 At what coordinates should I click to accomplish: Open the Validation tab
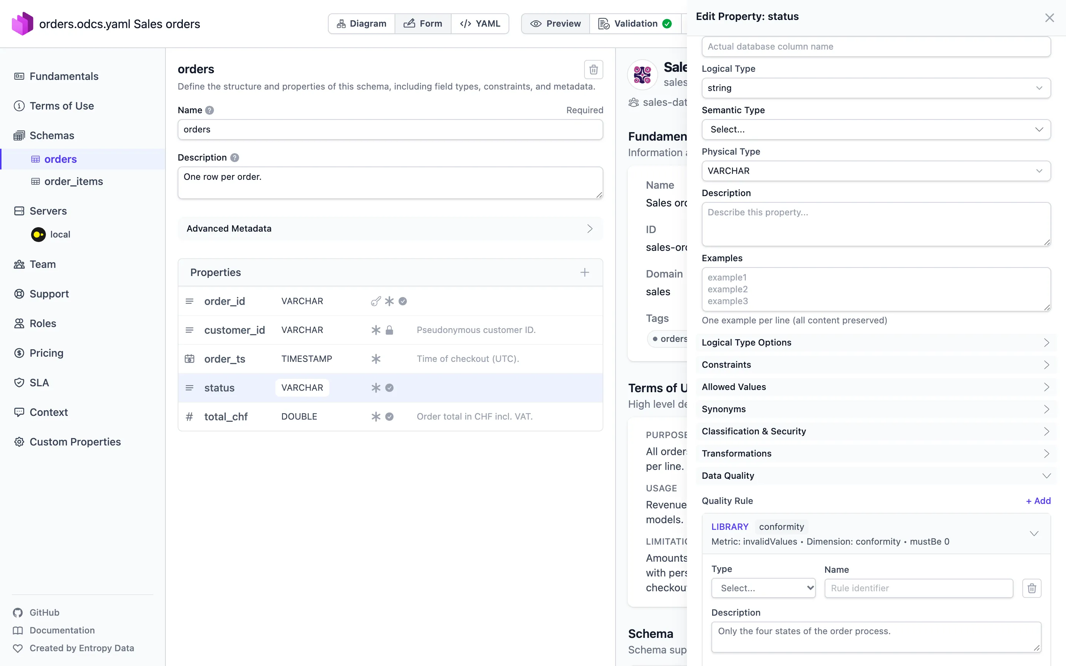[635, 24]
